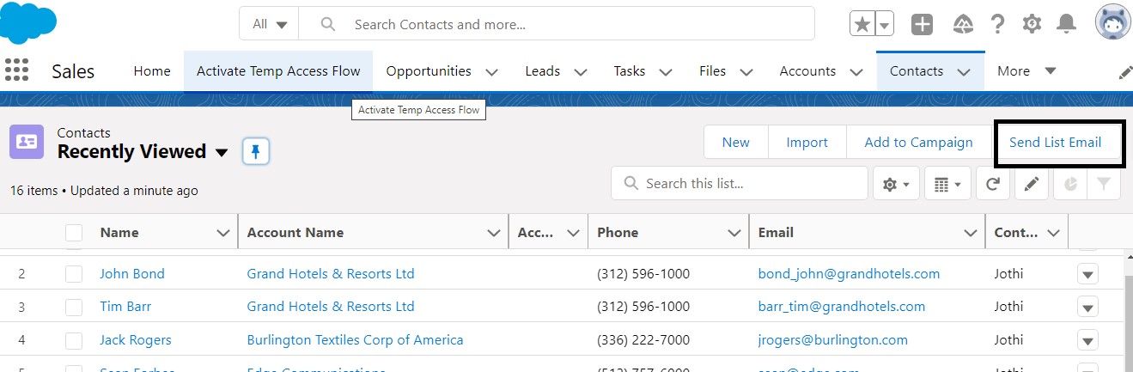Check the John Bond row checkbox
This screenshot has height=372, width=1133.
point(74,274)
